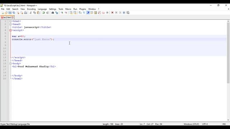Collapse the <body> fold on line 15

[10, 63]
